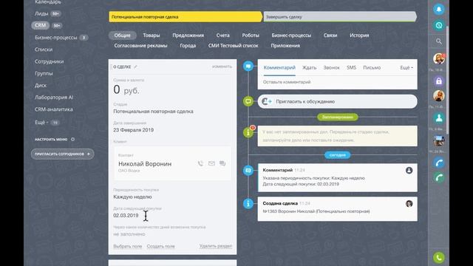Switch to the Общие tab
The image size is (473, 266).
pyautogui.click(x=122, y=35)
